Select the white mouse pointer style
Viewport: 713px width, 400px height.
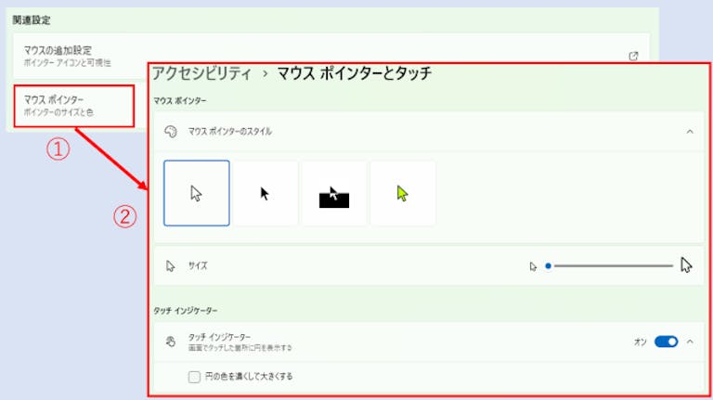pos(197,193)
